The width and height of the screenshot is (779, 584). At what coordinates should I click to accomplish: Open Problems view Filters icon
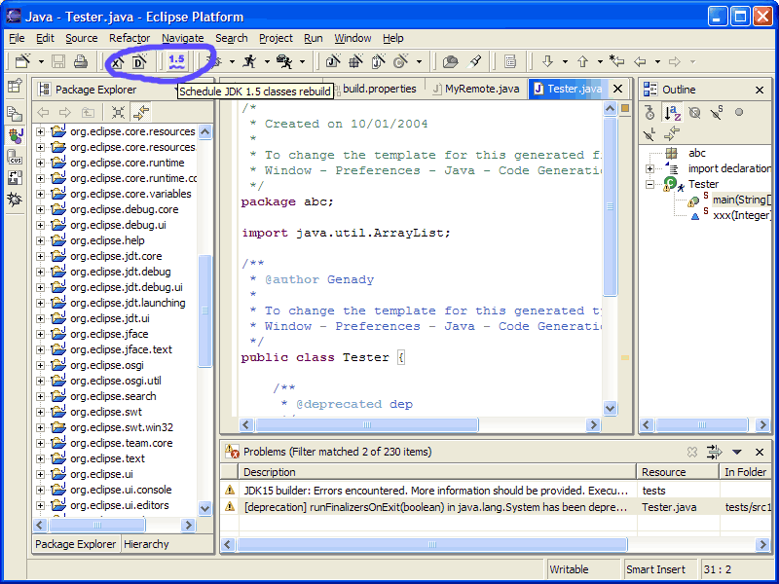pyautogui.click(x=714, y=452)
